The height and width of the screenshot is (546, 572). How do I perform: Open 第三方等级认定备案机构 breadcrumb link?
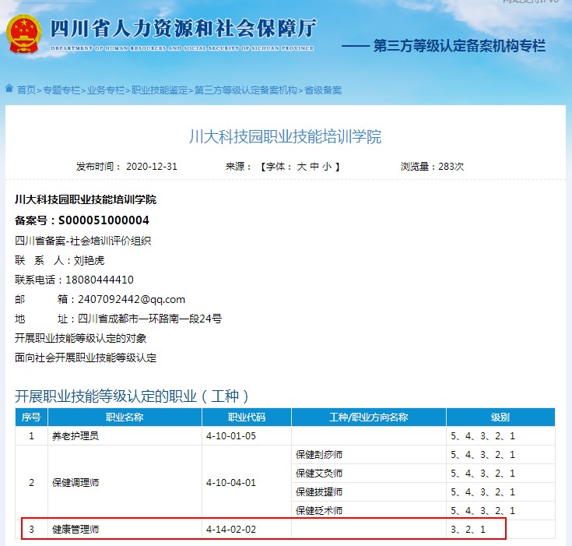point(246,90)
